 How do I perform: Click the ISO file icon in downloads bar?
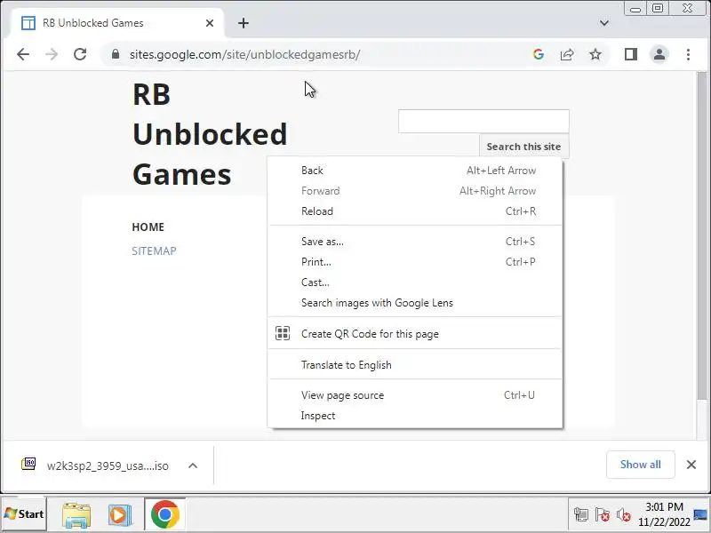[x=28, y=464]
